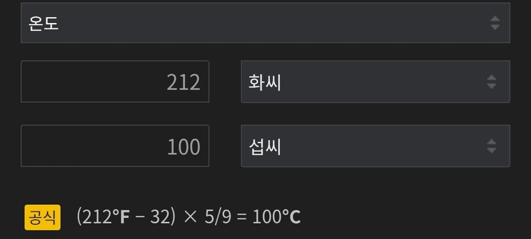Click the 화씨 label text
Screen dimensions: 531x239
[264, 82]
